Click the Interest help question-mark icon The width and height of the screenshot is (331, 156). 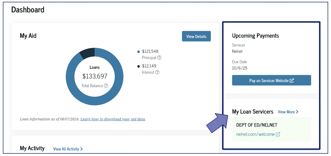(157, 72)
